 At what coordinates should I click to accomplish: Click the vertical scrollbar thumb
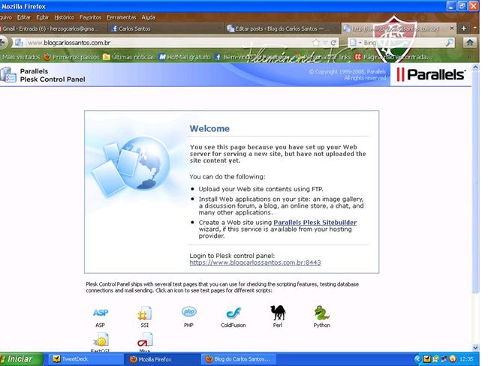click(475, 182)
